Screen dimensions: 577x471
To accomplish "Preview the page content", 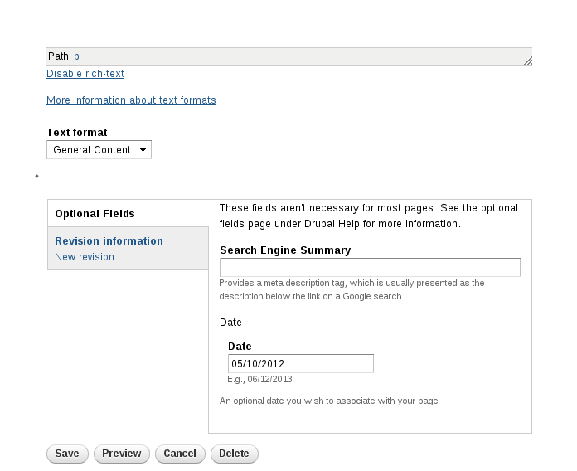I will pyautogui.click(x=122, y=454).
